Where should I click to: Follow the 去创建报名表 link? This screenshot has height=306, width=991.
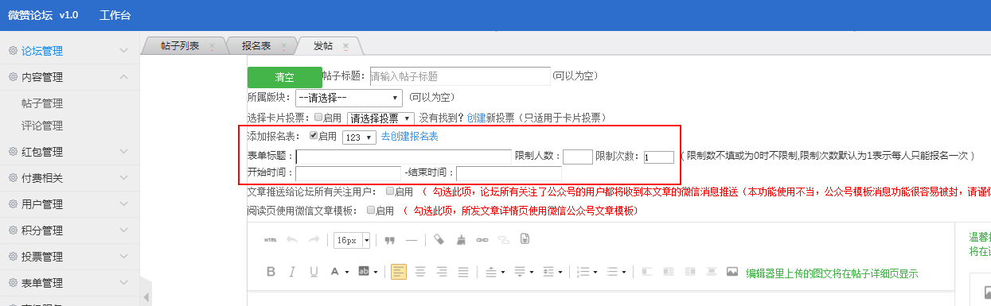click(409, 137)
